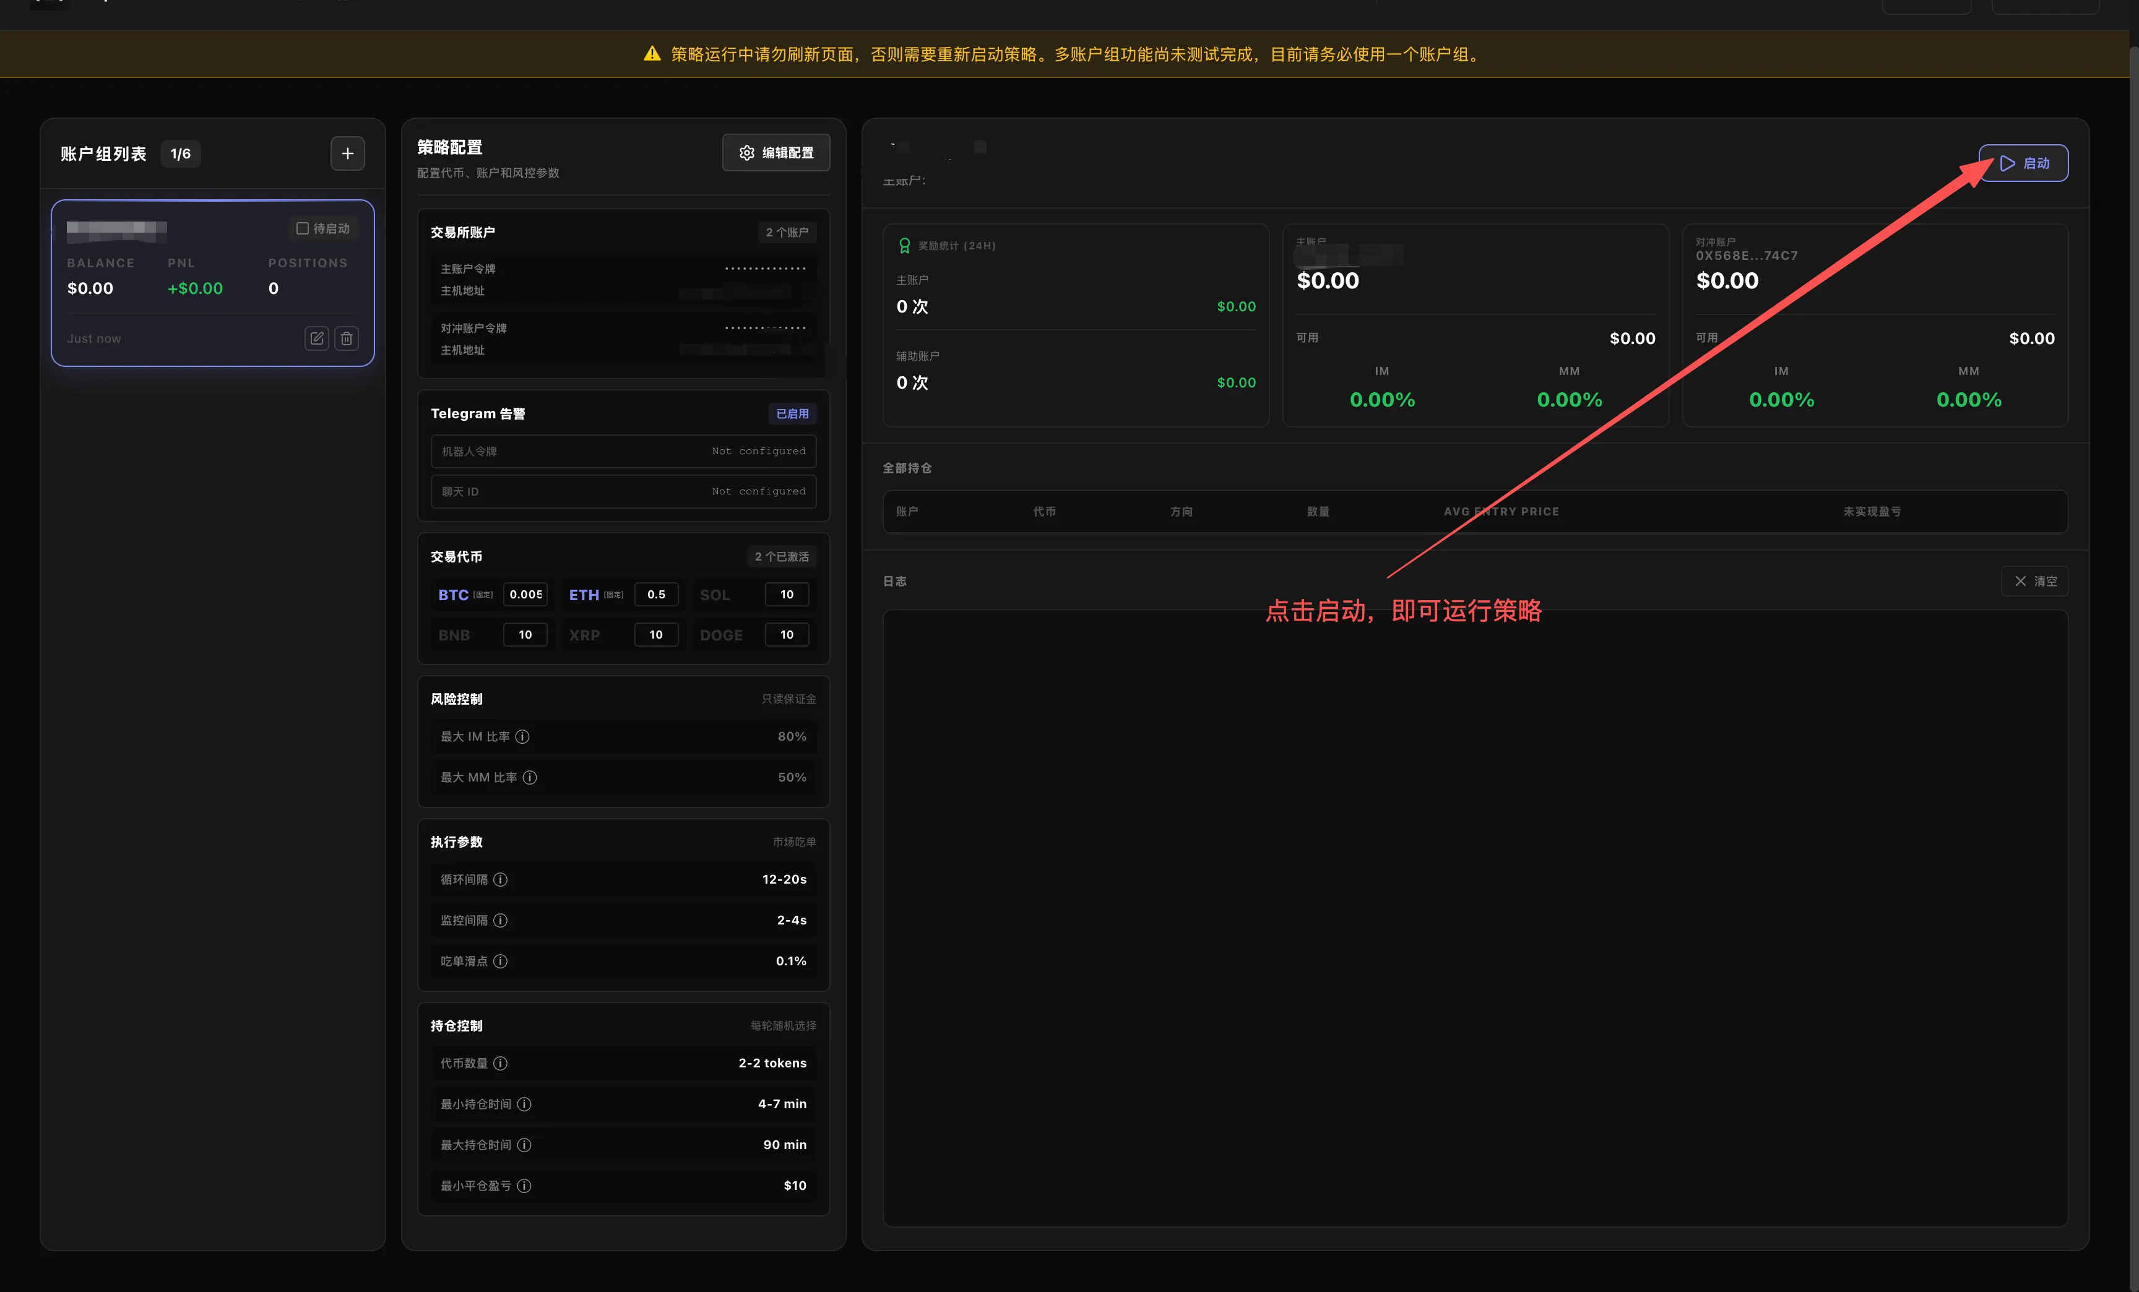This screenshot has width=2139, height=1292.
Task: Click info icon beside 吃单滑点
Action: point(500,962)
